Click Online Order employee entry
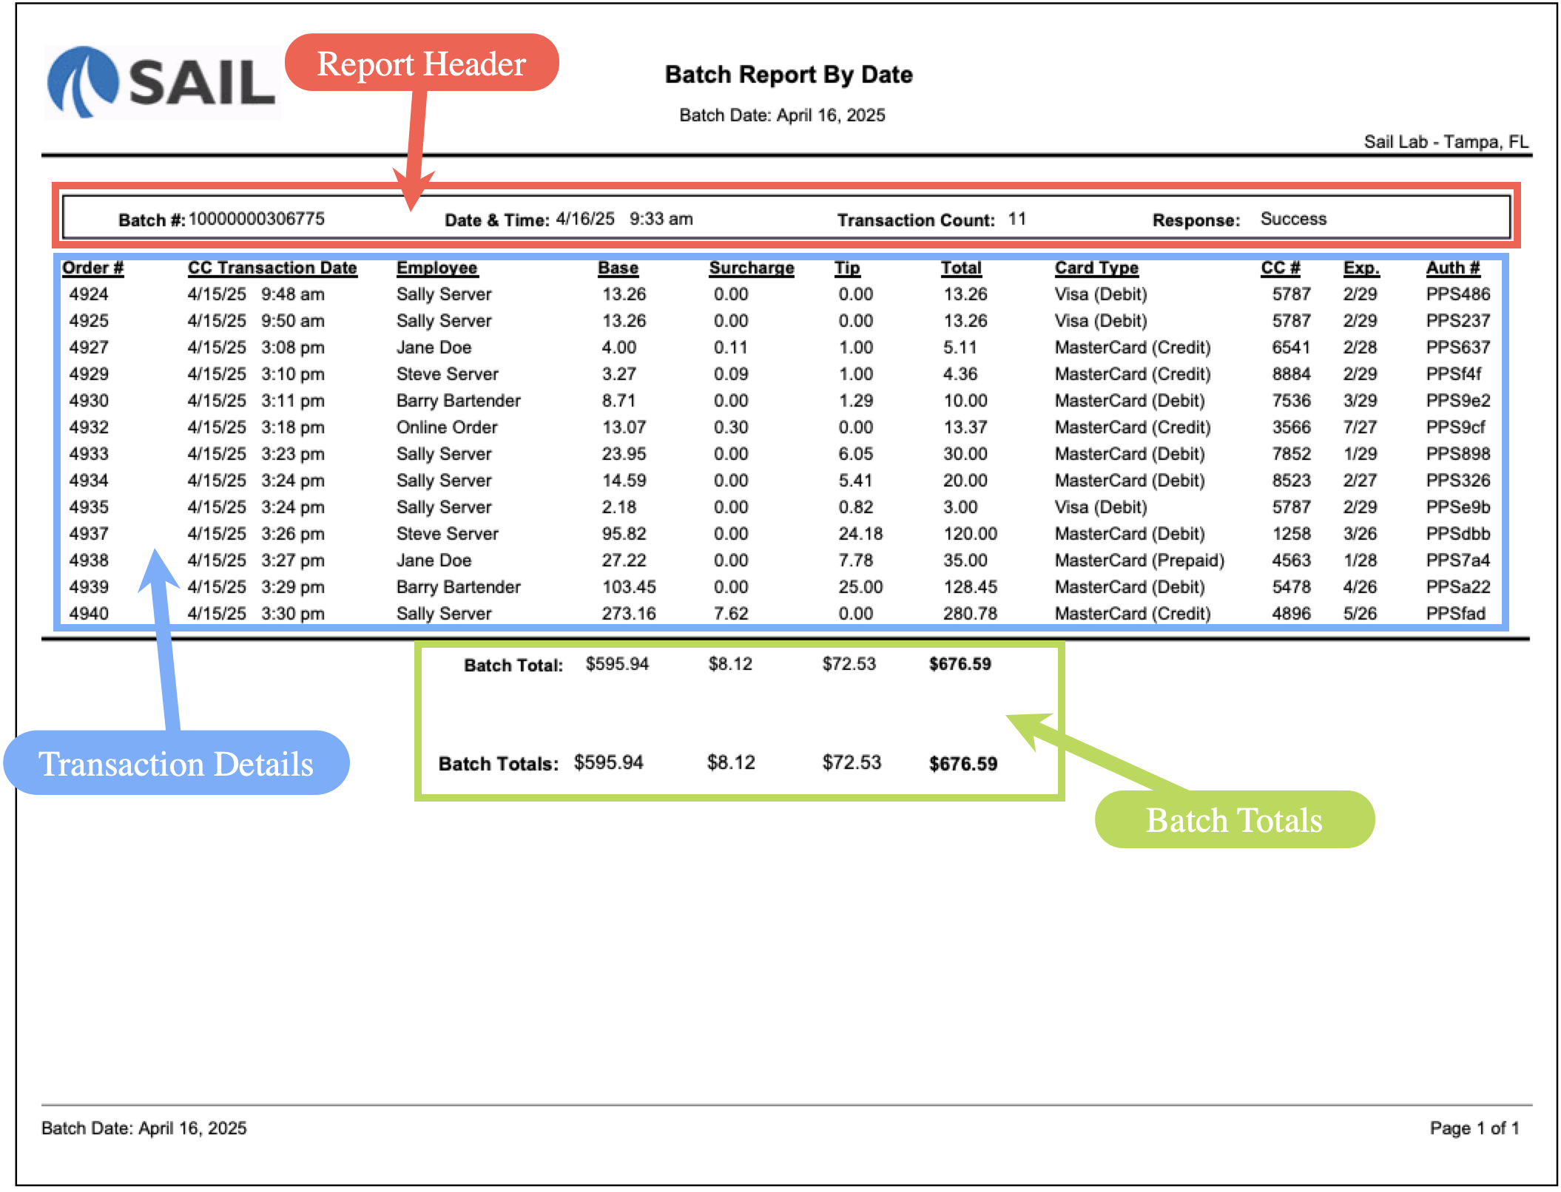This screenshot has width=1561, height=1192. 447,427
